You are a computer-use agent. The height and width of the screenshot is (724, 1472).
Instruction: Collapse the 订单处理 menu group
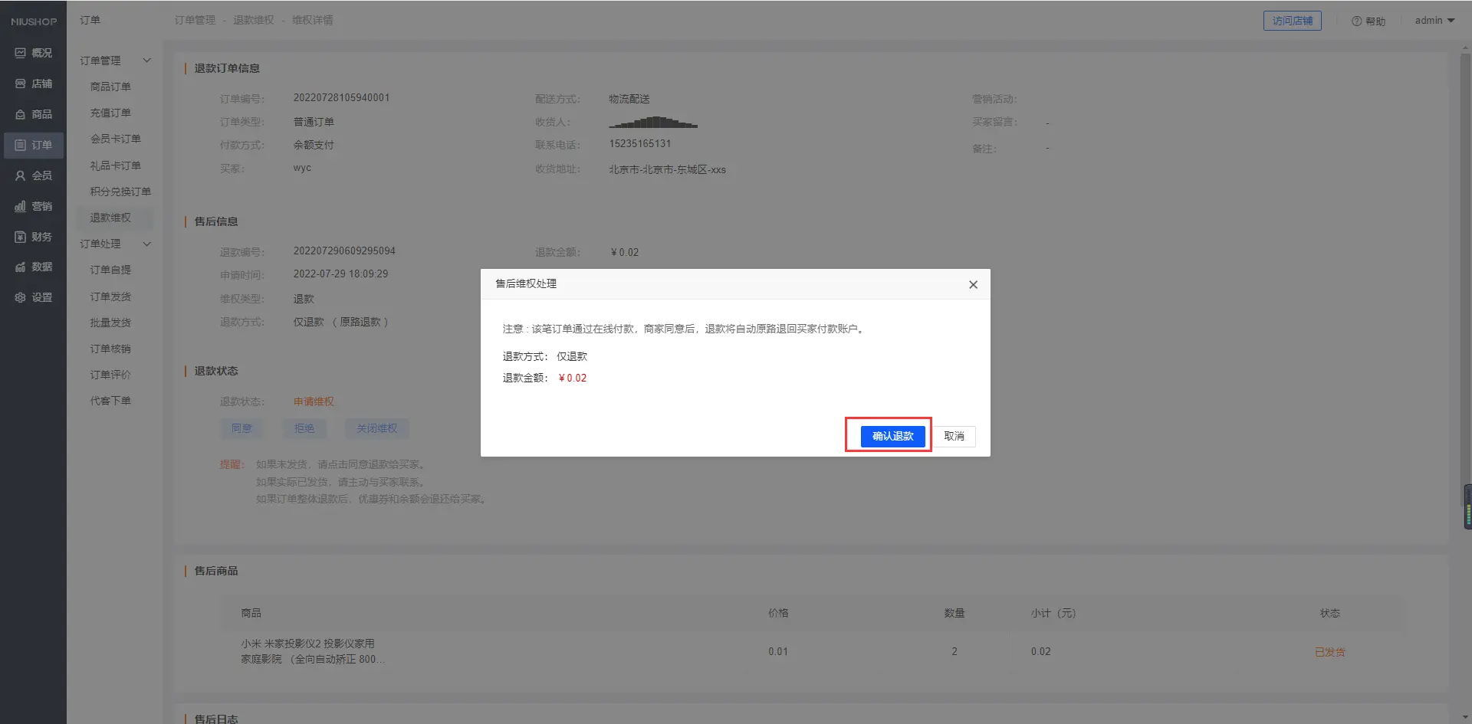pos(146,244)
